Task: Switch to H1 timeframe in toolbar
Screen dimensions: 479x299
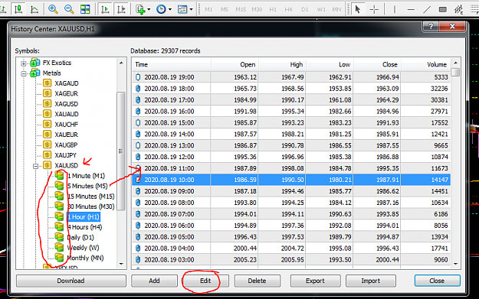Action: (273, 9)
